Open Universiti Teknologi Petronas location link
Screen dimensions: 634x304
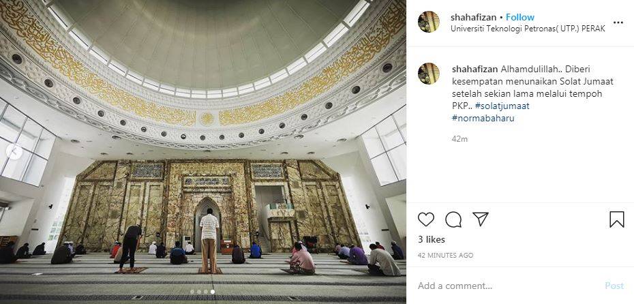point(528,29)
